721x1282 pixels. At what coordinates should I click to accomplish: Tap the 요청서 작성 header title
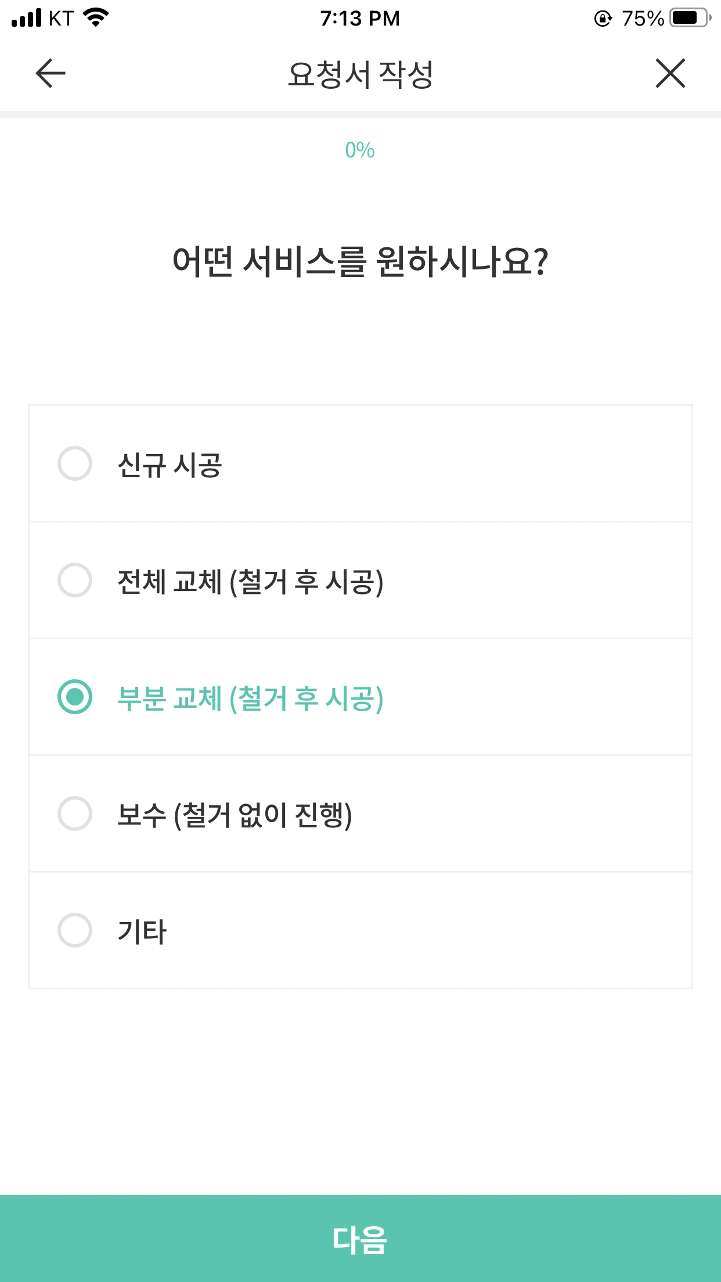tap(360, 74)
